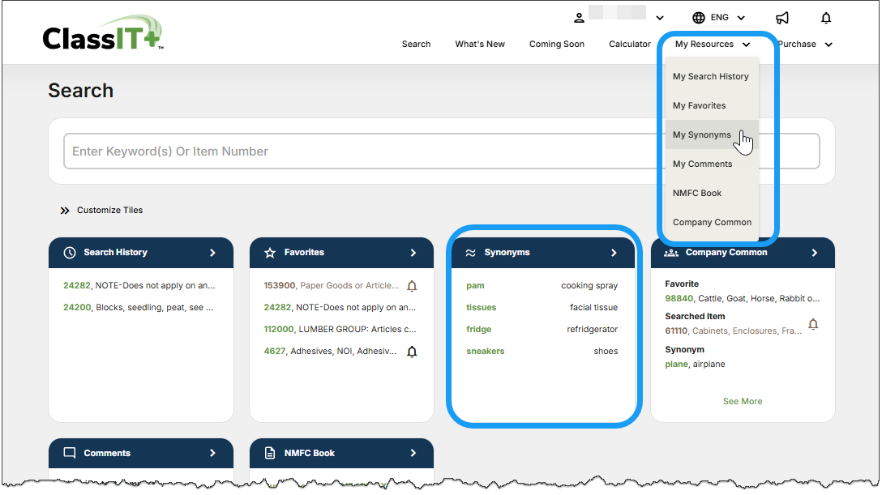Open the Search History tile arrow

pos(212,253)
